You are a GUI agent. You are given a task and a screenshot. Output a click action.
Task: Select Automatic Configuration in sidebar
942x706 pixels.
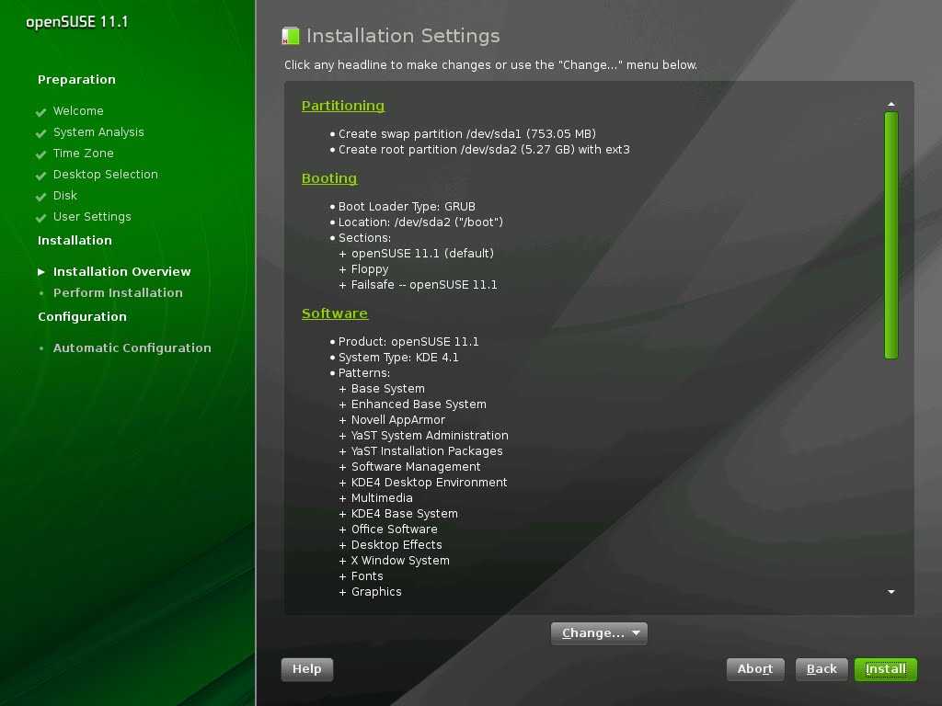click(x=132, y=348)
